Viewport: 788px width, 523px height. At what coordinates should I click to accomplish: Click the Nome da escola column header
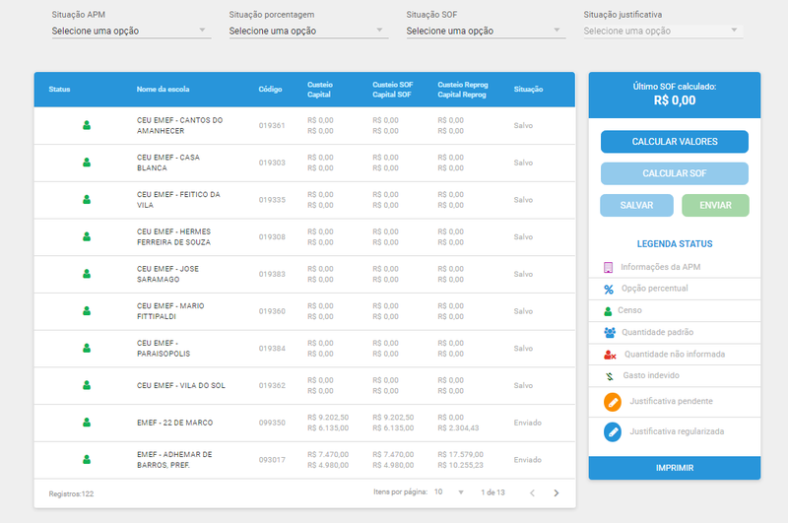click(x=163, y=90)
